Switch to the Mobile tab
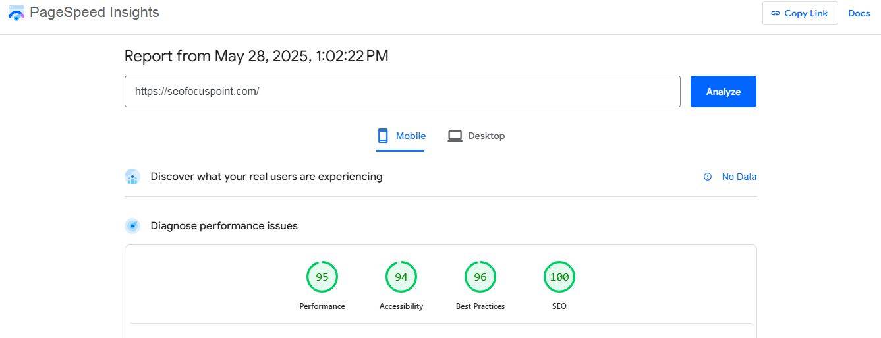Screen dimensions: 881x338 click(x=401, y=136)
